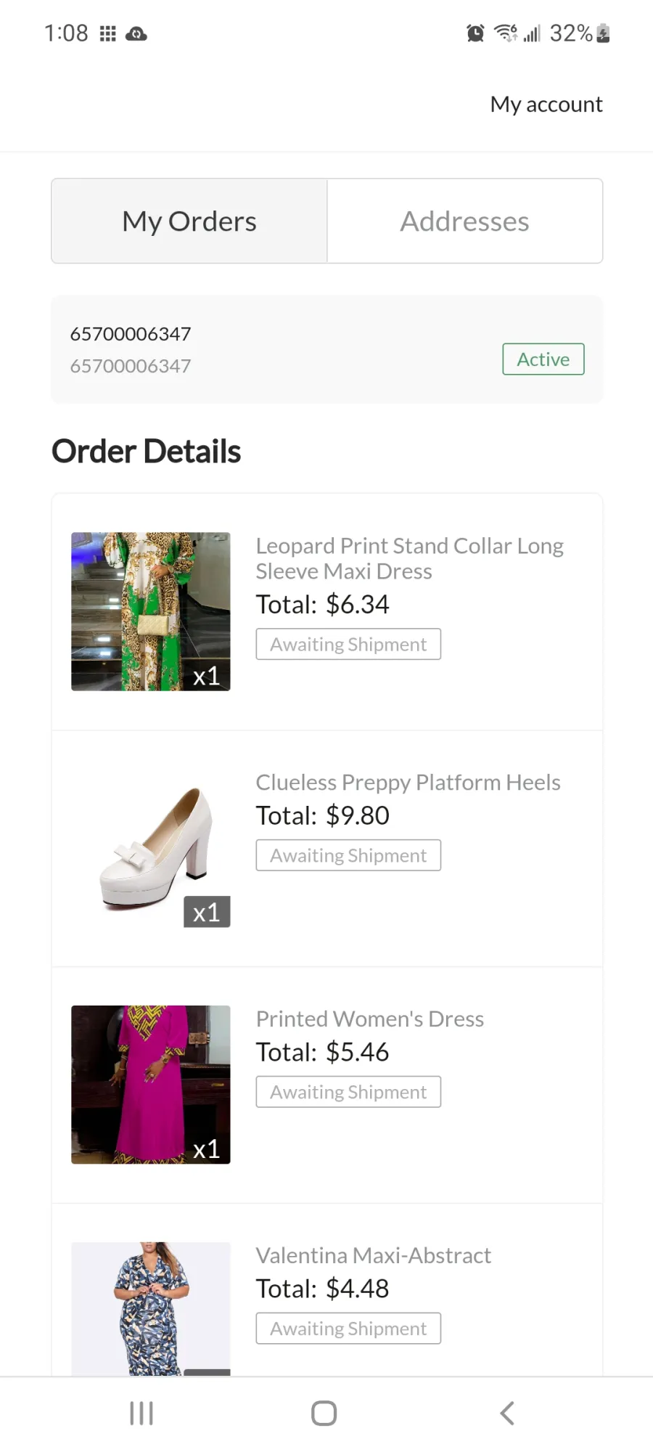
Task: Switch to the Addresses tab
Action: point(465,221)
